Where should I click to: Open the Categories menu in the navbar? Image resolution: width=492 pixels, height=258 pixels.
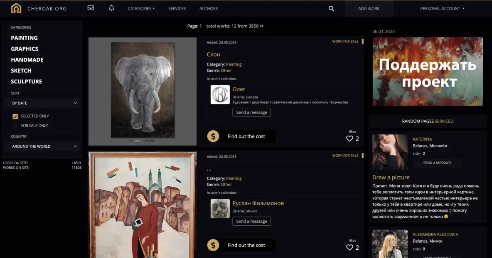(141, 8)
